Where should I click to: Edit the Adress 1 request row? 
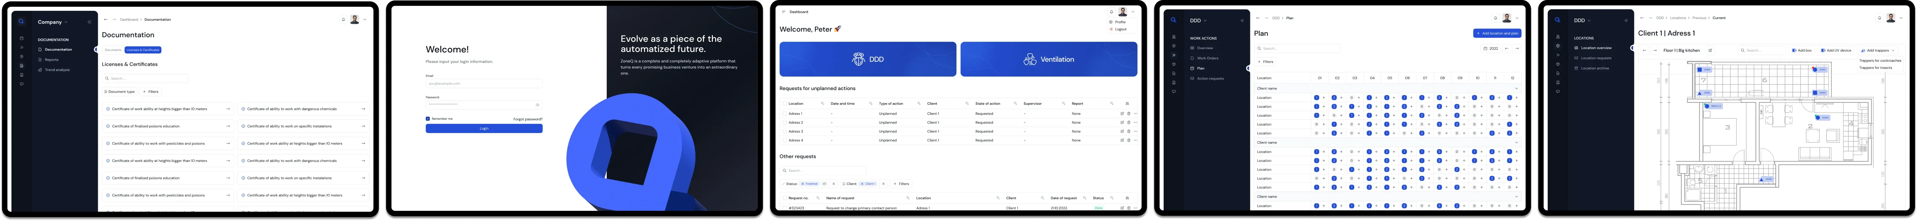coord(1122,114)
